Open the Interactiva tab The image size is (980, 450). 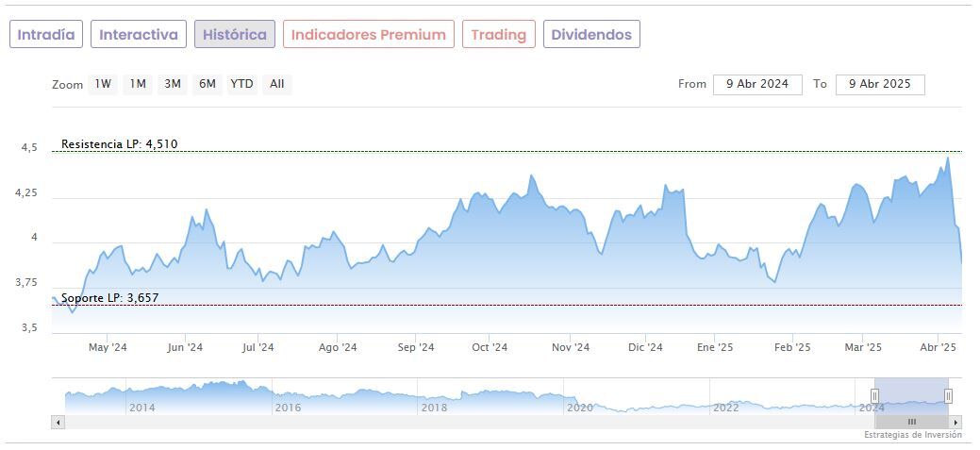point(139,35)
